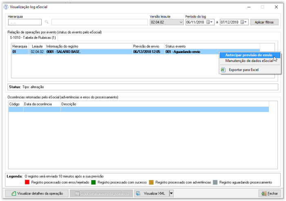
Task: Choose Manutenção de dados eSocial
Action: click(249, 61)
